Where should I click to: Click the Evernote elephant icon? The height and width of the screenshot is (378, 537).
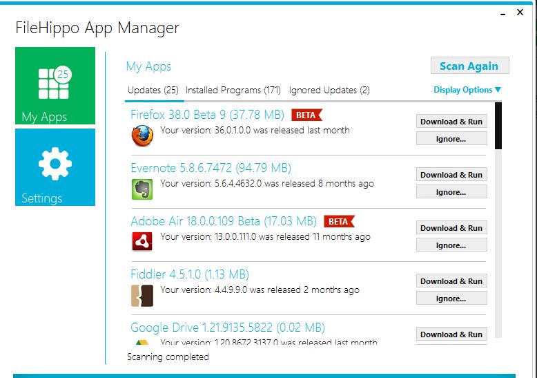pyautogui.click(x=142, y=189)
